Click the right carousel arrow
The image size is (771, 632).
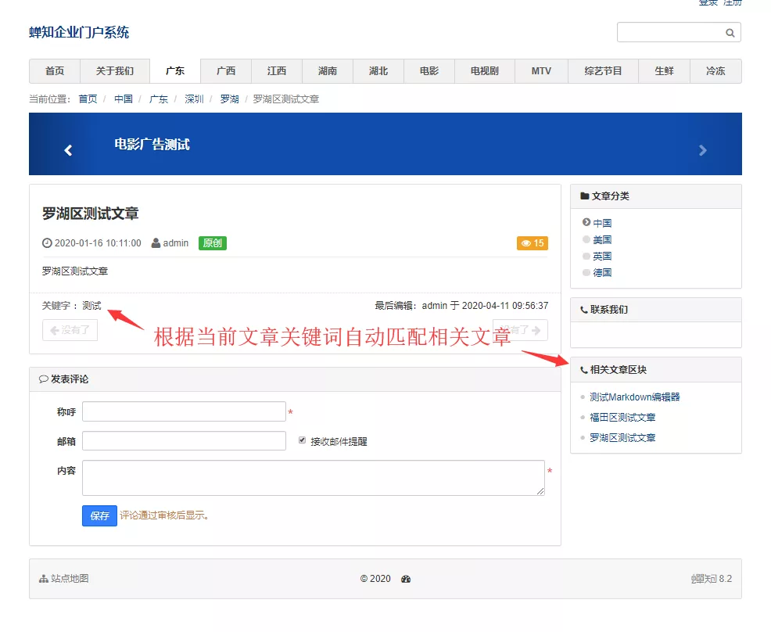point(702,150)
